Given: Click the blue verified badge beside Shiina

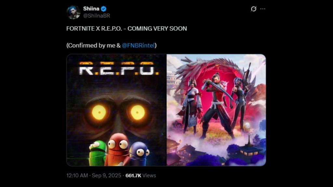Looking at the screenshot, I should [103, 9].
